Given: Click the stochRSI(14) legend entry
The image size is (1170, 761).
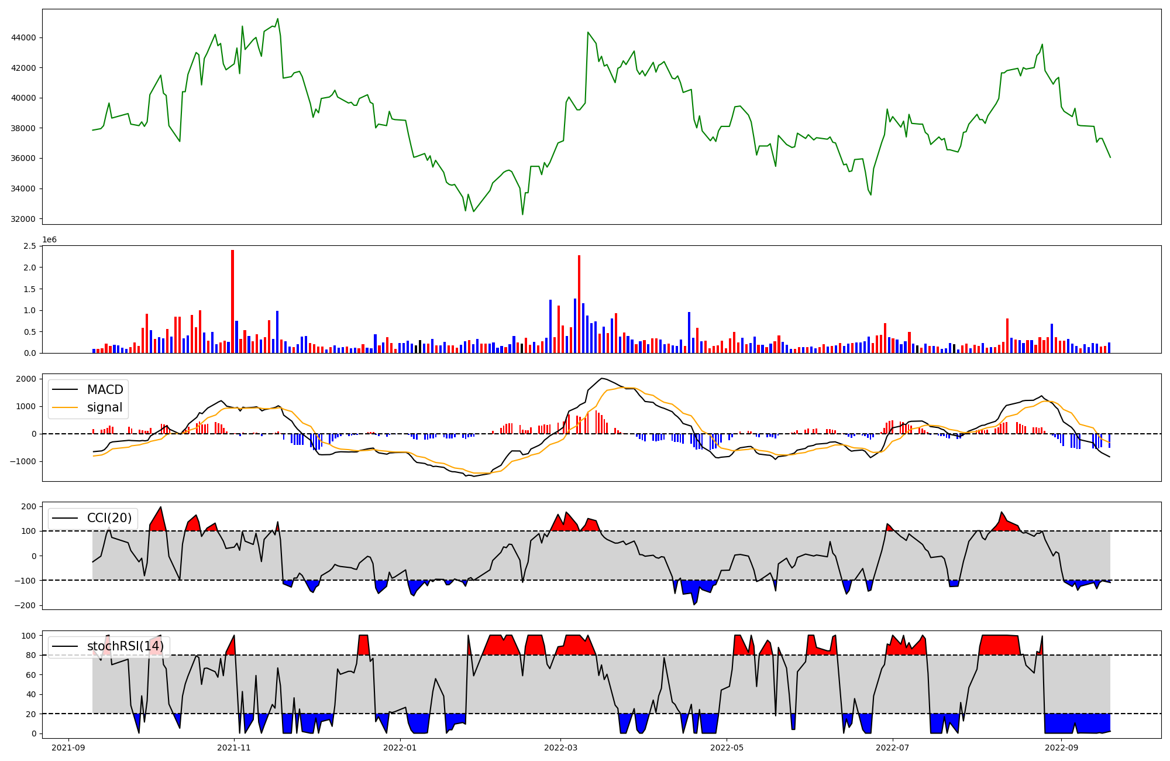Looking at the screenshot, I should pyautogui.click(x=125, y=646).
